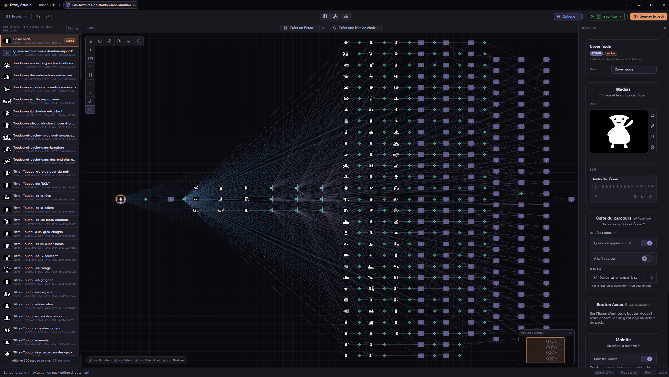
Task: Click Créer une liste de choix button
Action: click(x=355, y=28)
